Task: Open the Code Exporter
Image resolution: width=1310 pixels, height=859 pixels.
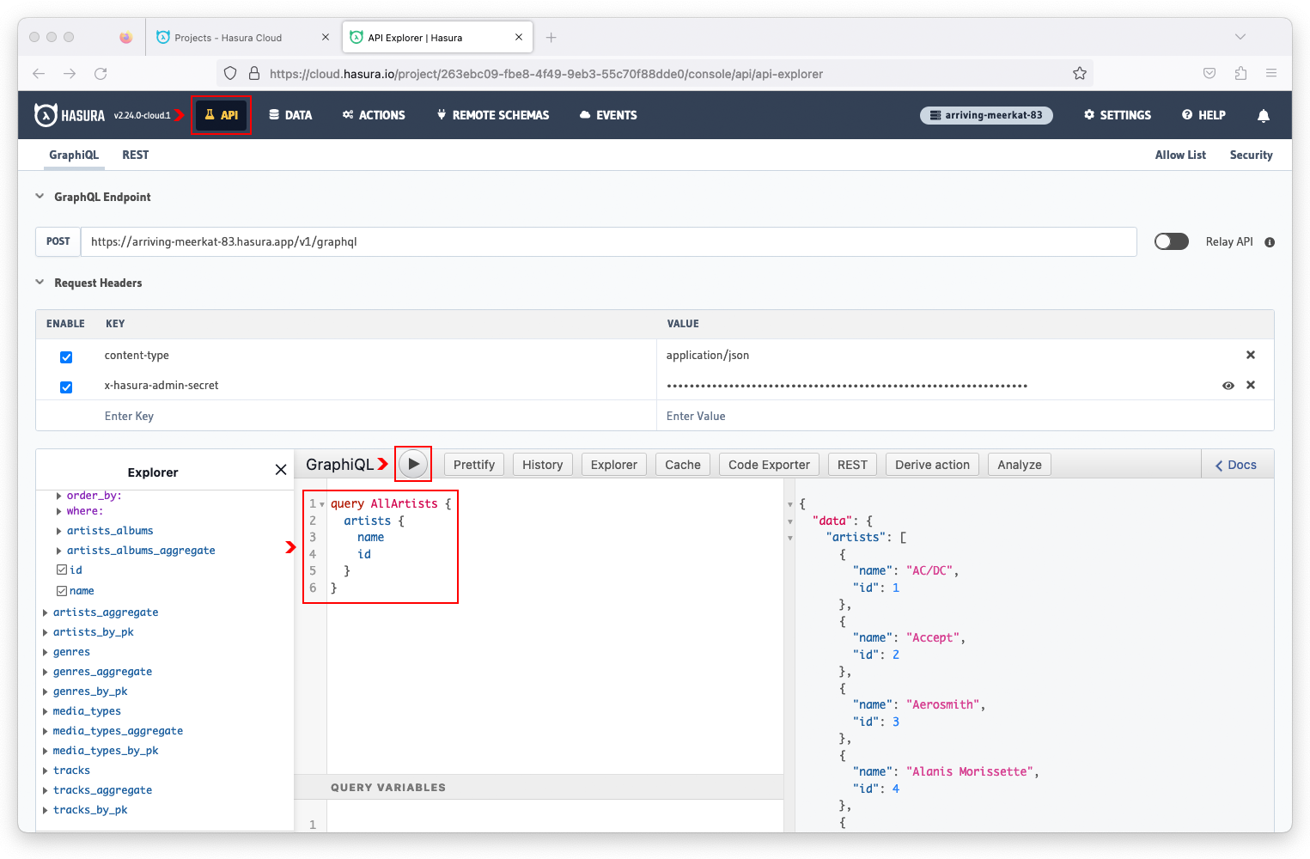Action: 768,465
